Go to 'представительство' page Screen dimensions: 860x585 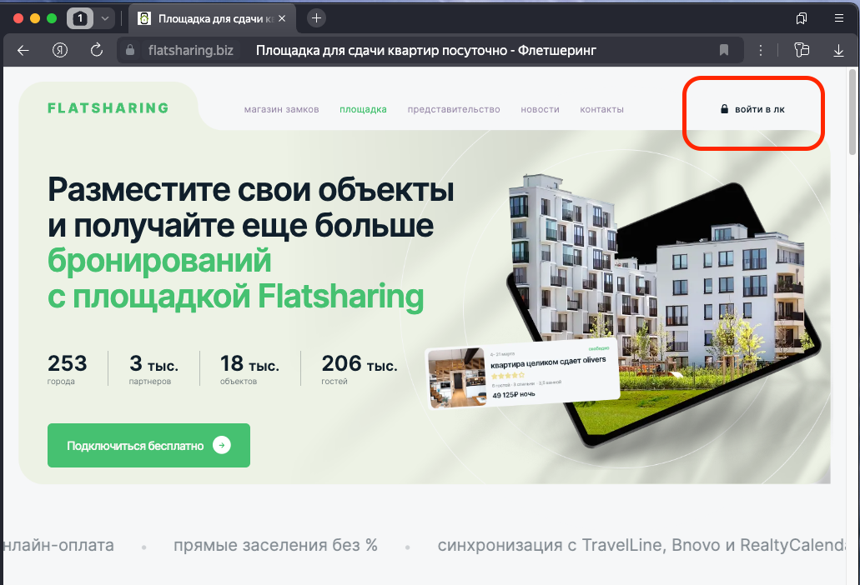click(454, 109)
